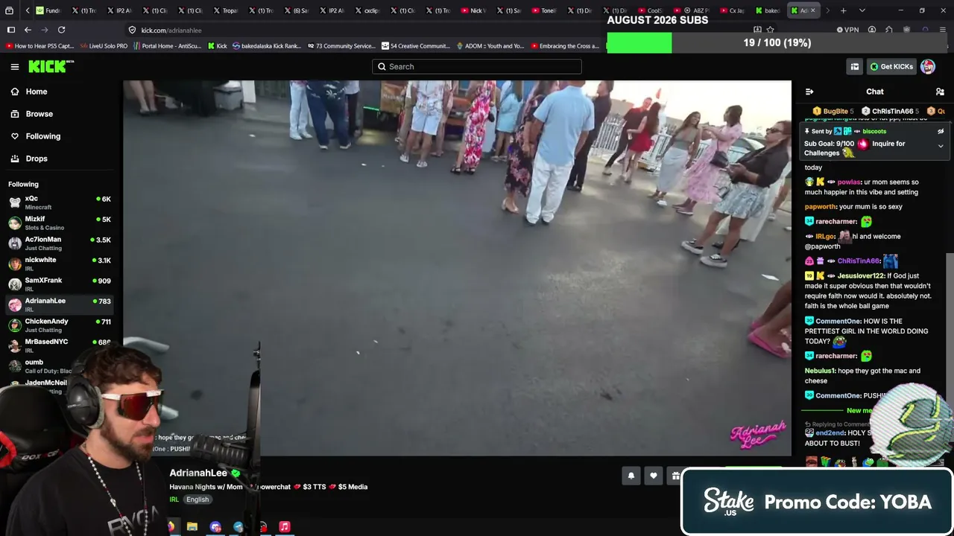Open the Portal Home - AntiScu bookmark
This screenshot has width=954, height=536.
(168, 46)
